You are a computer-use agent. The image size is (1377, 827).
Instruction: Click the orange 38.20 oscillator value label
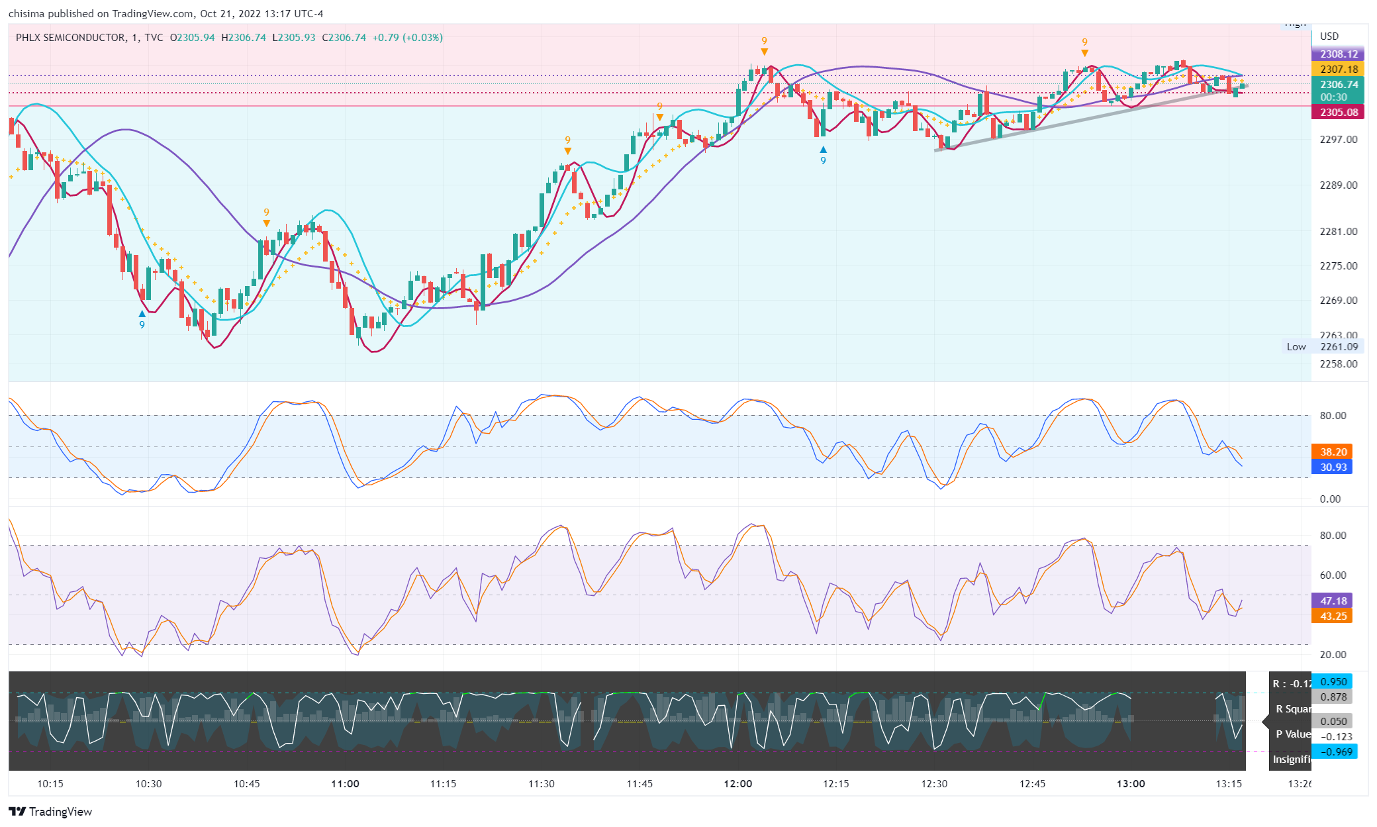1333,452
